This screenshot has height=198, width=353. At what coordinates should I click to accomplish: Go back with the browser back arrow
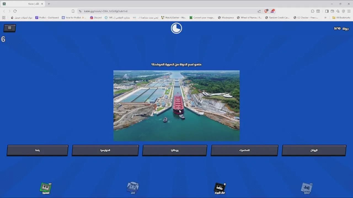[x=4, y=11]
